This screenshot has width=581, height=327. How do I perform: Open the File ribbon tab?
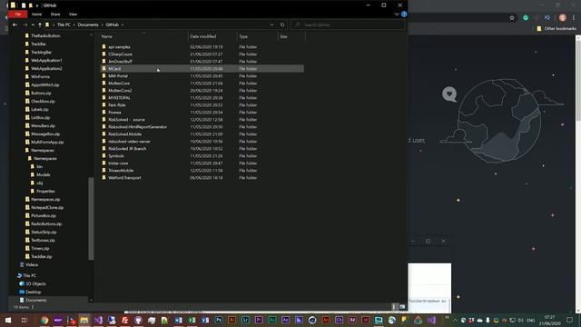click(18, 15)
